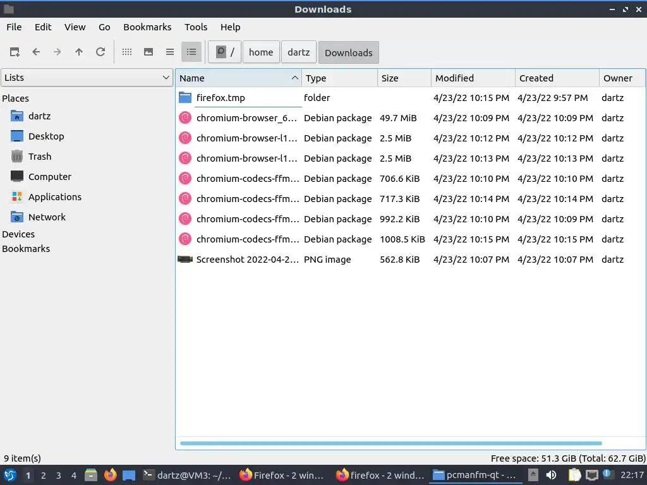Click the free space status text
The image size is (647, 485).
point(568,458)
